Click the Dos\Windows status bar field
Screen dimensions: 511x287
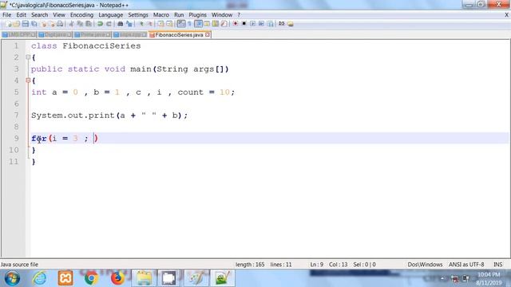(x=425, y=265)
